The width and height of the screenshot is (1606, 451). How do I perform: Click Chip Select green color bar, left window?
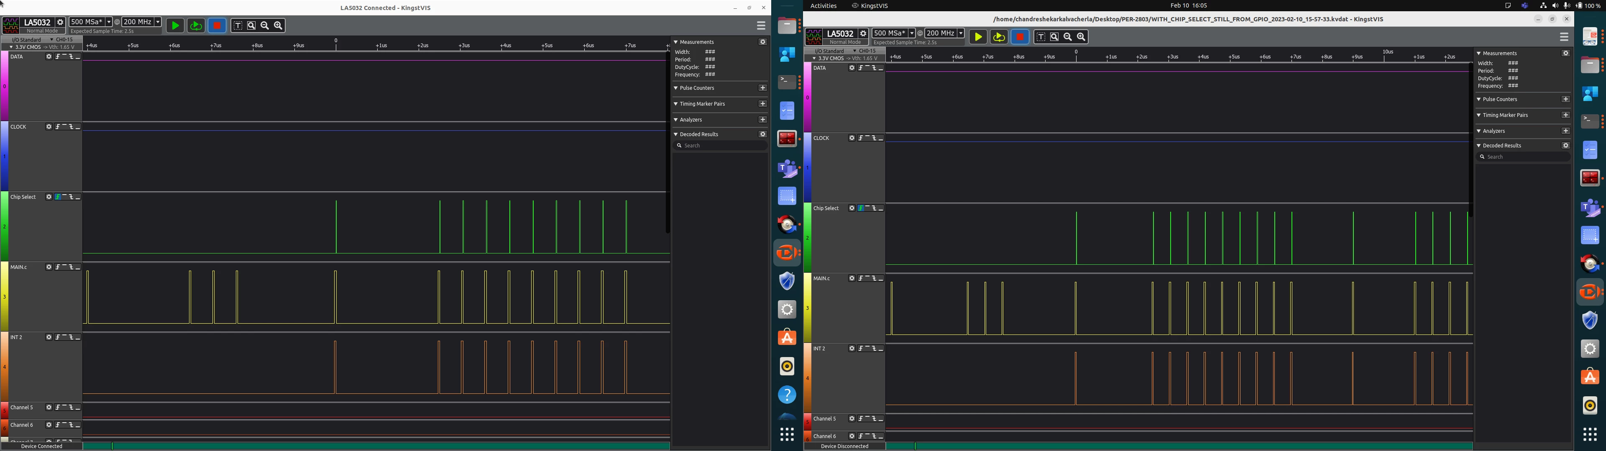click(4, 227)
